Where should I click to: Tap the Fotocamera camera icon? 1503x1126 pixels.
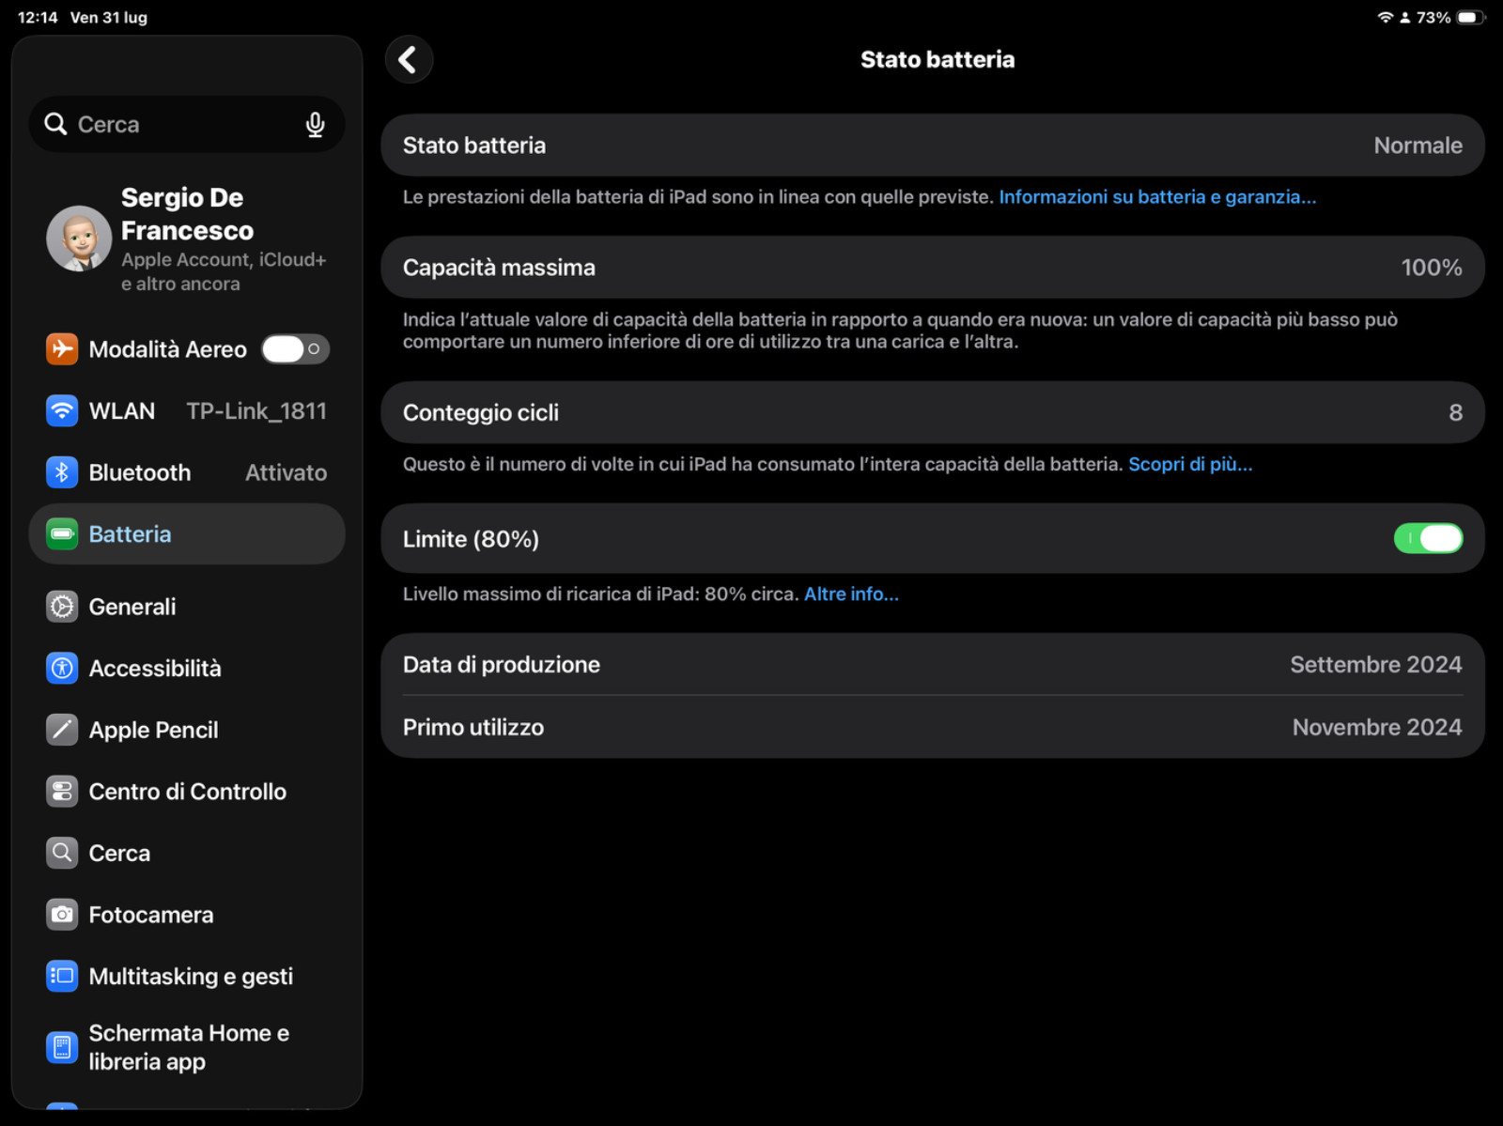click(x=62, y=915)
